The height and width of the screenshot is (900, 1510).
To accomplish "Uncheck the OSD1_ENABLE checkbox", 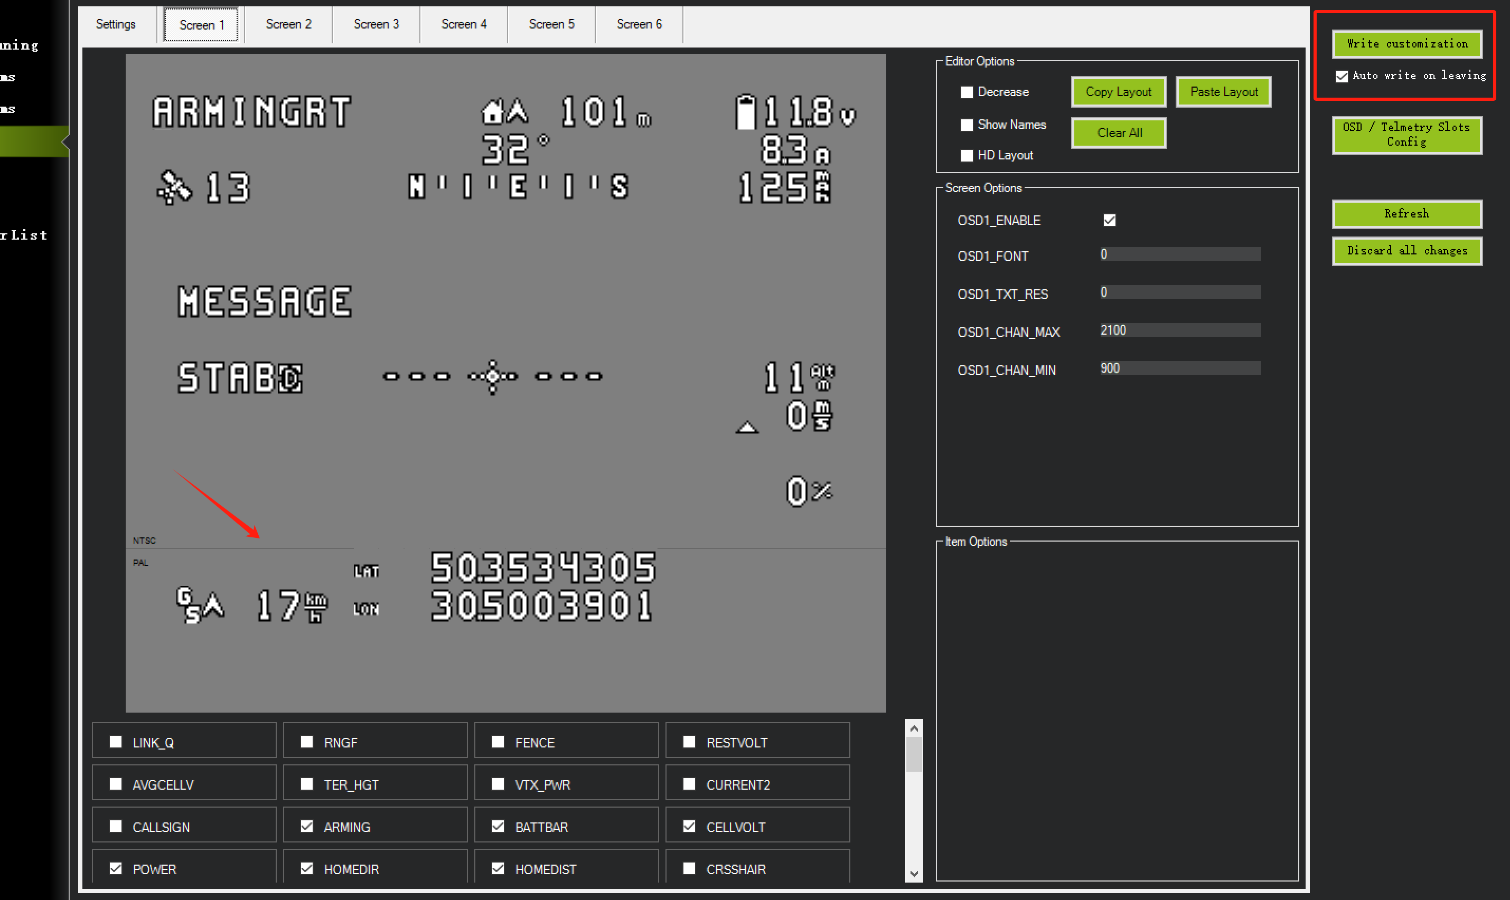I will click(x=1109, y=220).
